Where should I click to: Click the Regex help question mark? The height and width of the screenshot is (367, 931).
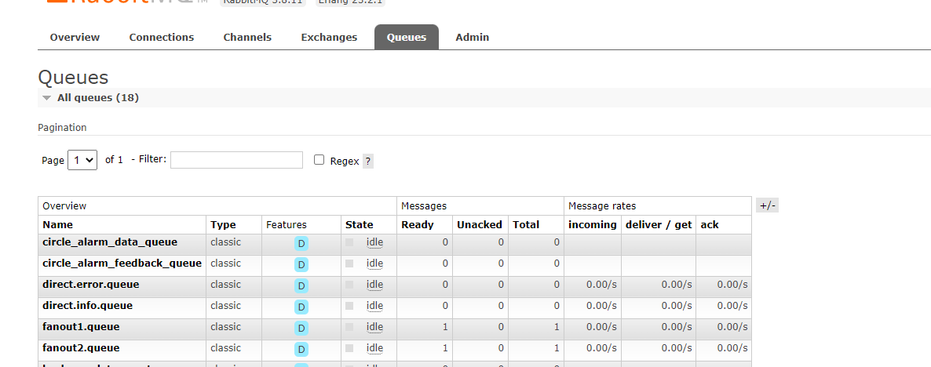(x=368, y=161)
